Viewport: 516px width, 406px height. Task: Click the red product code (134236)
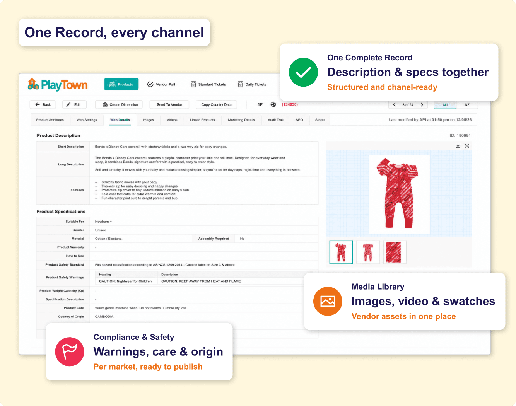tap(290, 104)
